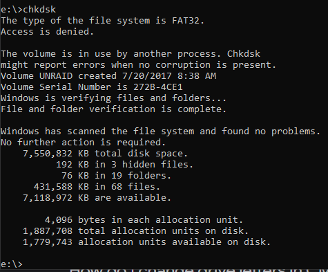Click the 1,887,708 total allocation units line
Viewport: 328px width, 272px height.
[x=135, y=231]
